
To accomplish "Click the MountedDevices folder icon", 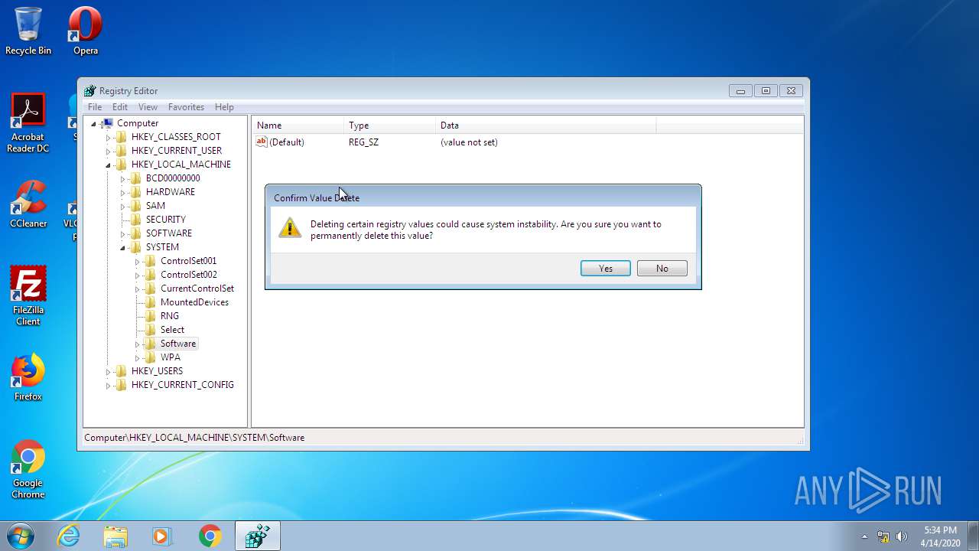I will (150, 302).
